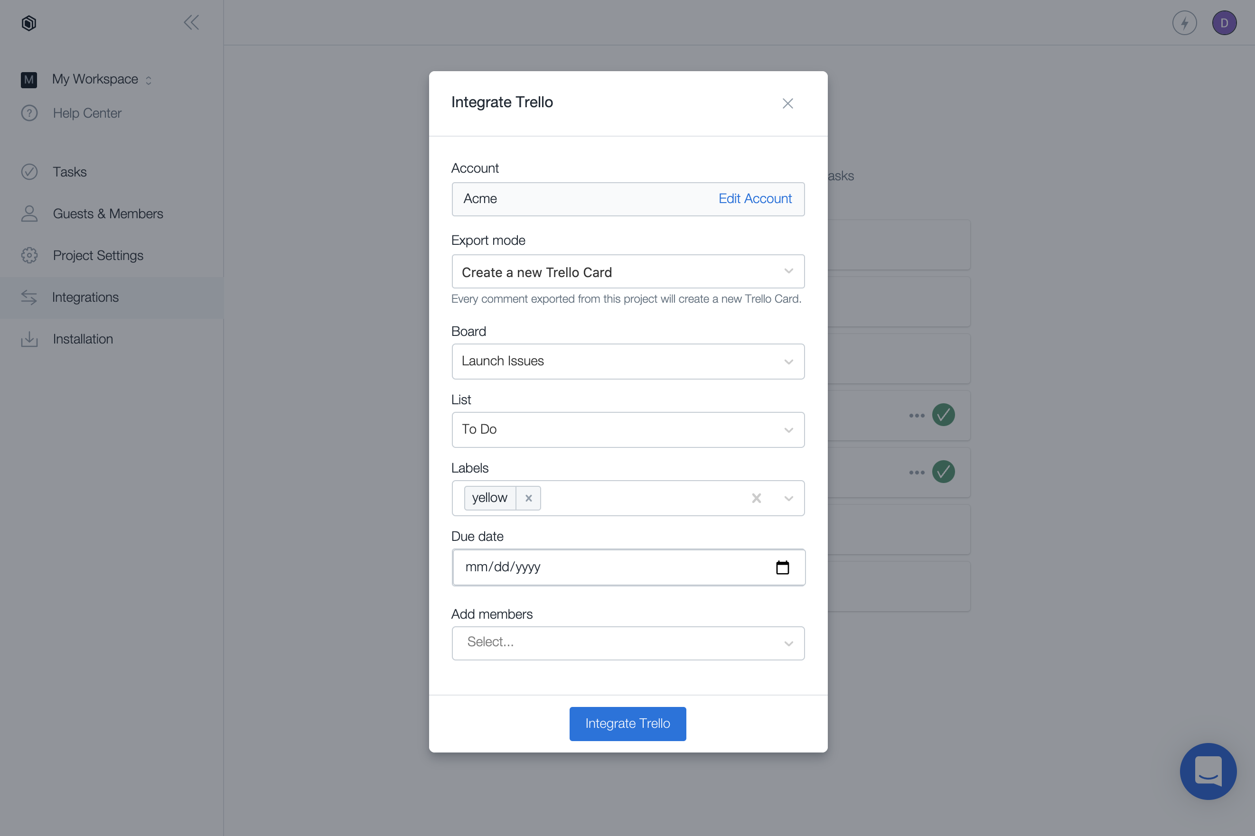Clear all labels with X icon

tap(756, 498)
